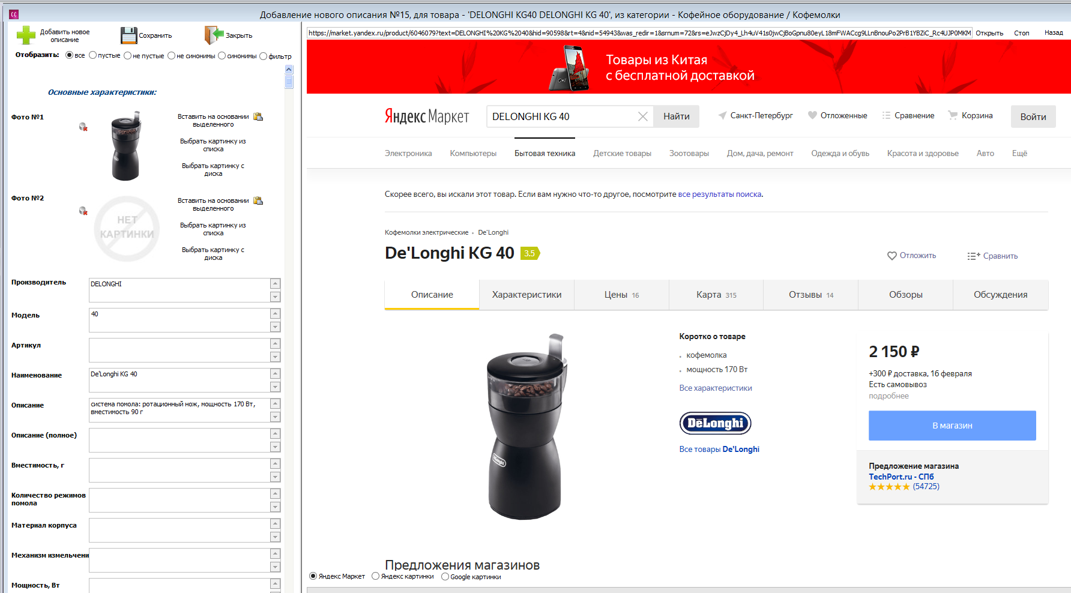Select the Яндекс картинки source radio button
Screen dimensions: 1071x593
(x=375, y=576)
